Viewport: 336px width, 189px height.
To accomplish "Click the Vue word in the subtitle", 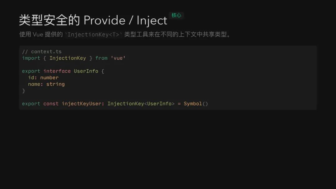I will point(38,35).
